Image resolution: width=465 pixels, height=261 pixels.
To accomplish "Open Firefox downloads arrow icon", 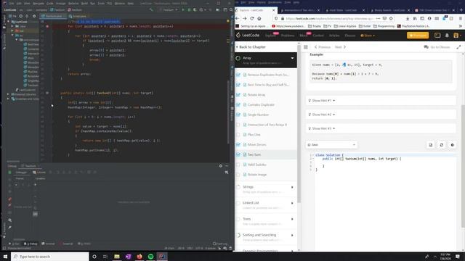I will [x=408, y=18].
